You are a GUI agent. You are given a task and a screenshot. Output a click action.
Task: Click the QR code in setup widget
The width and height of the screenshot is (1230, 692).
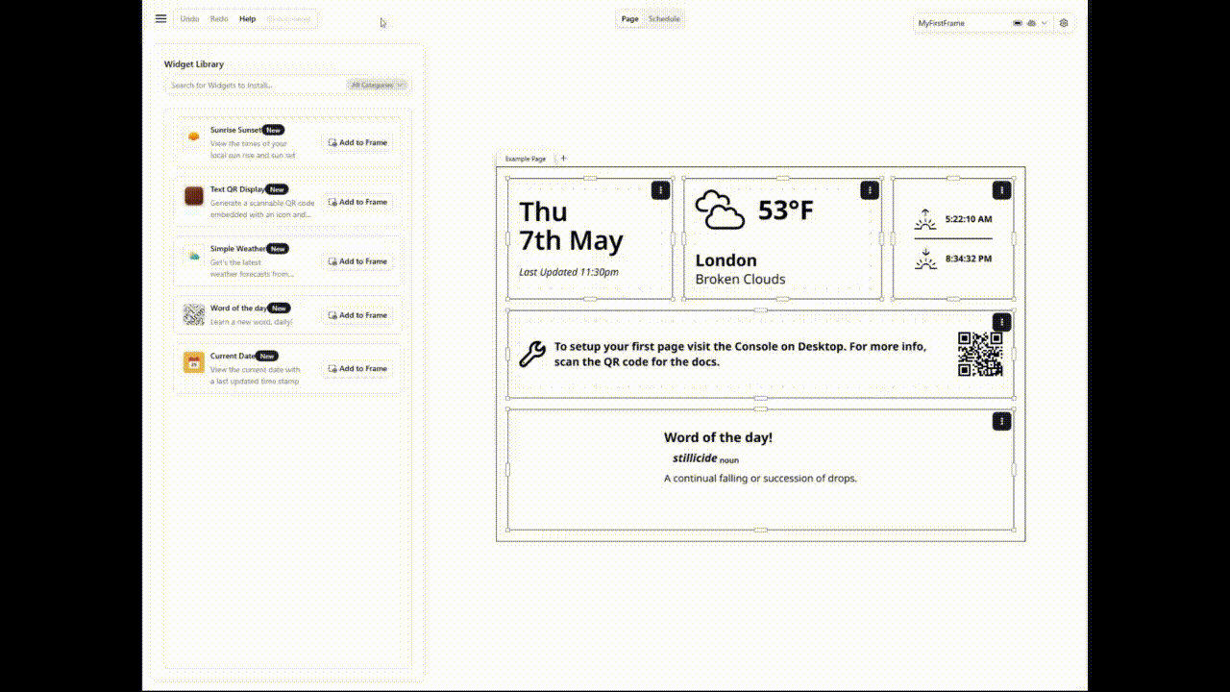[980, 354]
